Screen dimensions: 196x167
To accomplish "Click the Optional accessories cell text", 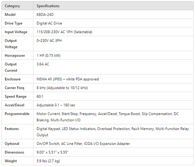I will (83, 144).
